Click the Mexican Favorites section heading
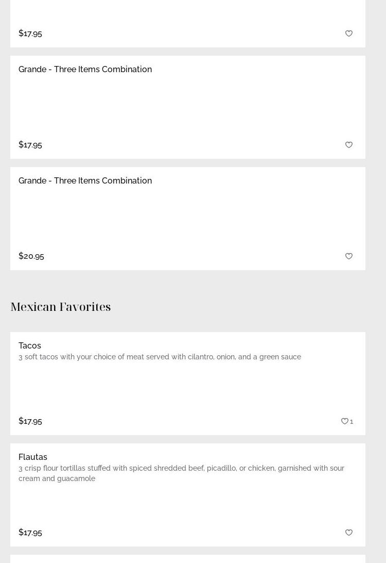The image size is (386, 563). (61, 306)
